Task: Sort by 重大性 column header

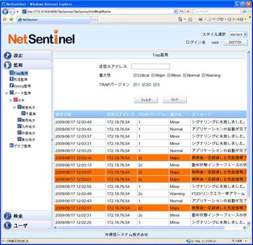Action: click(180, 115)
